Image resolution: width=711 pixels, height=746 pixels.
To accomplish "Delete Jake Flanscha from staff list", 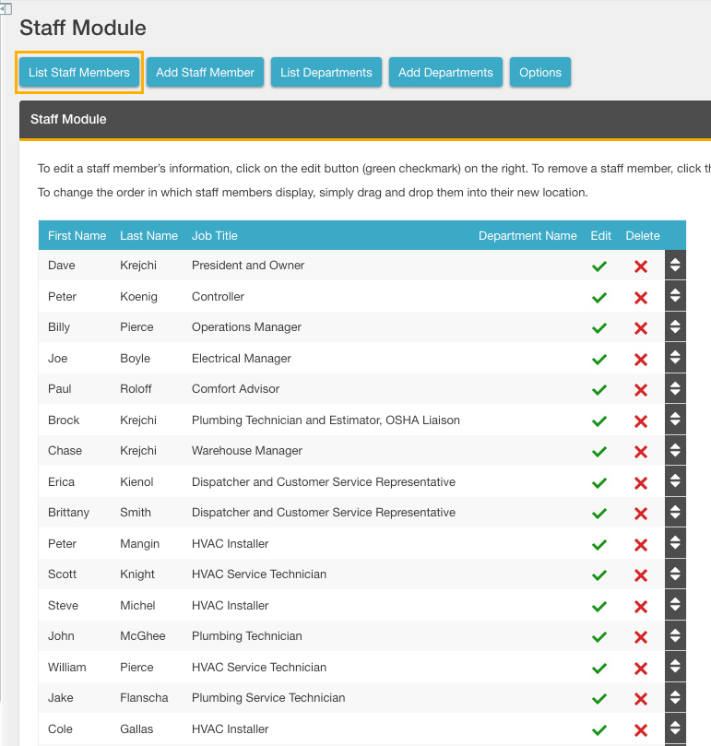I will coord(641,699).
